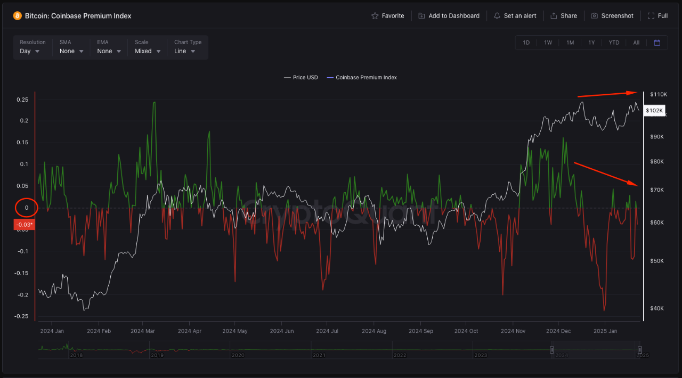
Task: Click the Set an alert bell icon
Action: click(x=497, y=16)
